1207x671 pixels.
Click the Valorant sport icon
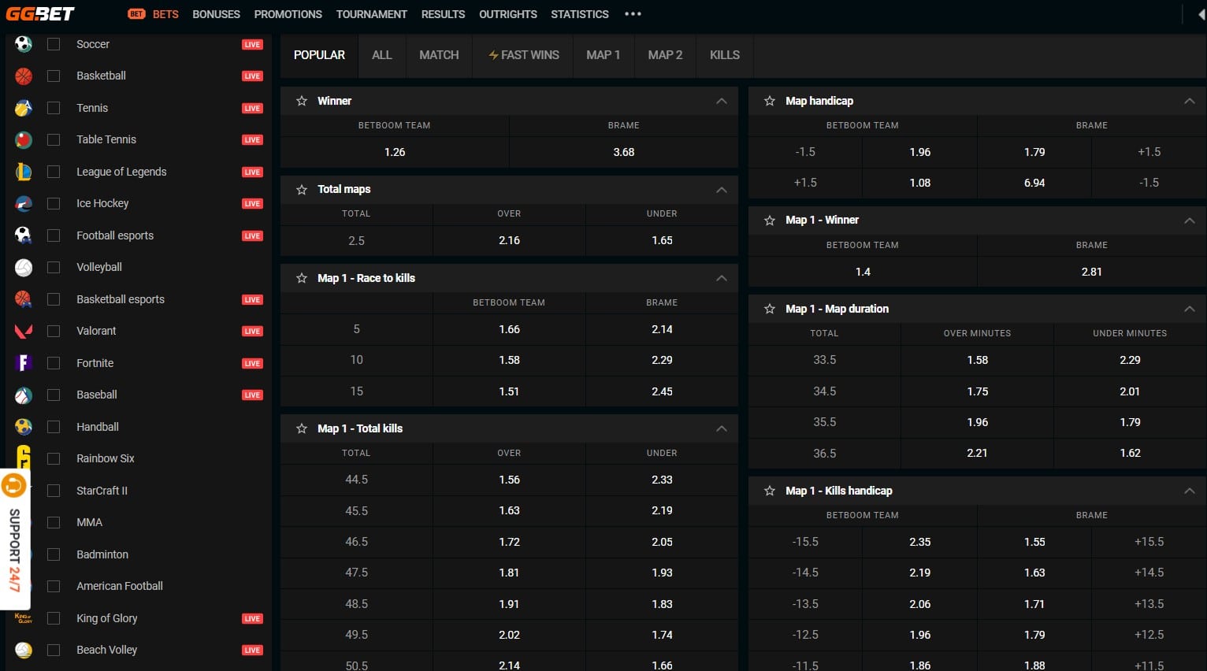click(24, 331)
